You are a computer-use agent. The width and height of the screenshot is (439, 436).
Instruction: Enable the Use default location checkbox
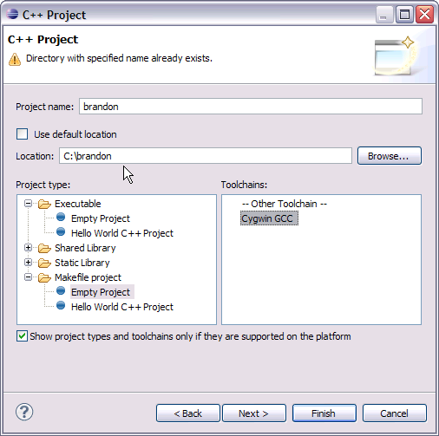pyautogui.click(x=23, y=134)
